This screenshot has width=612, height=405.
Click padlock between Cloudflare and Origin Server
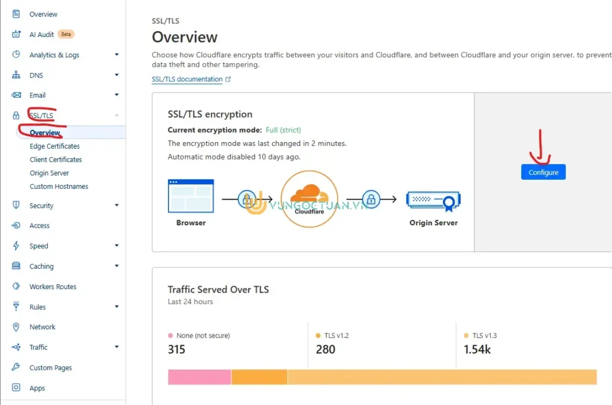(x=371, y=200)
